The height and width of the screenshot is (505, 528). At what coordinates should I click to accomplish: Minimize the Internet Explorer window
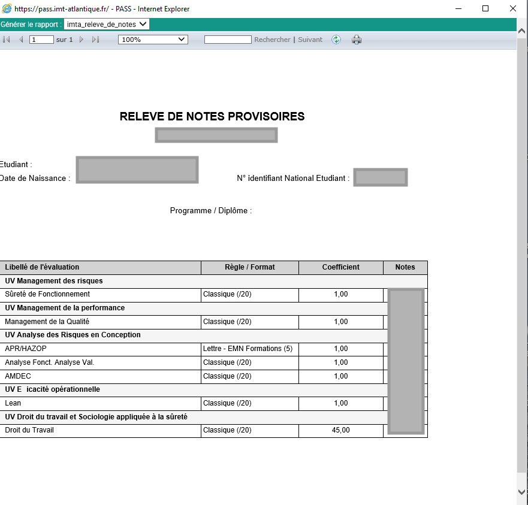(x=458, y=8)
